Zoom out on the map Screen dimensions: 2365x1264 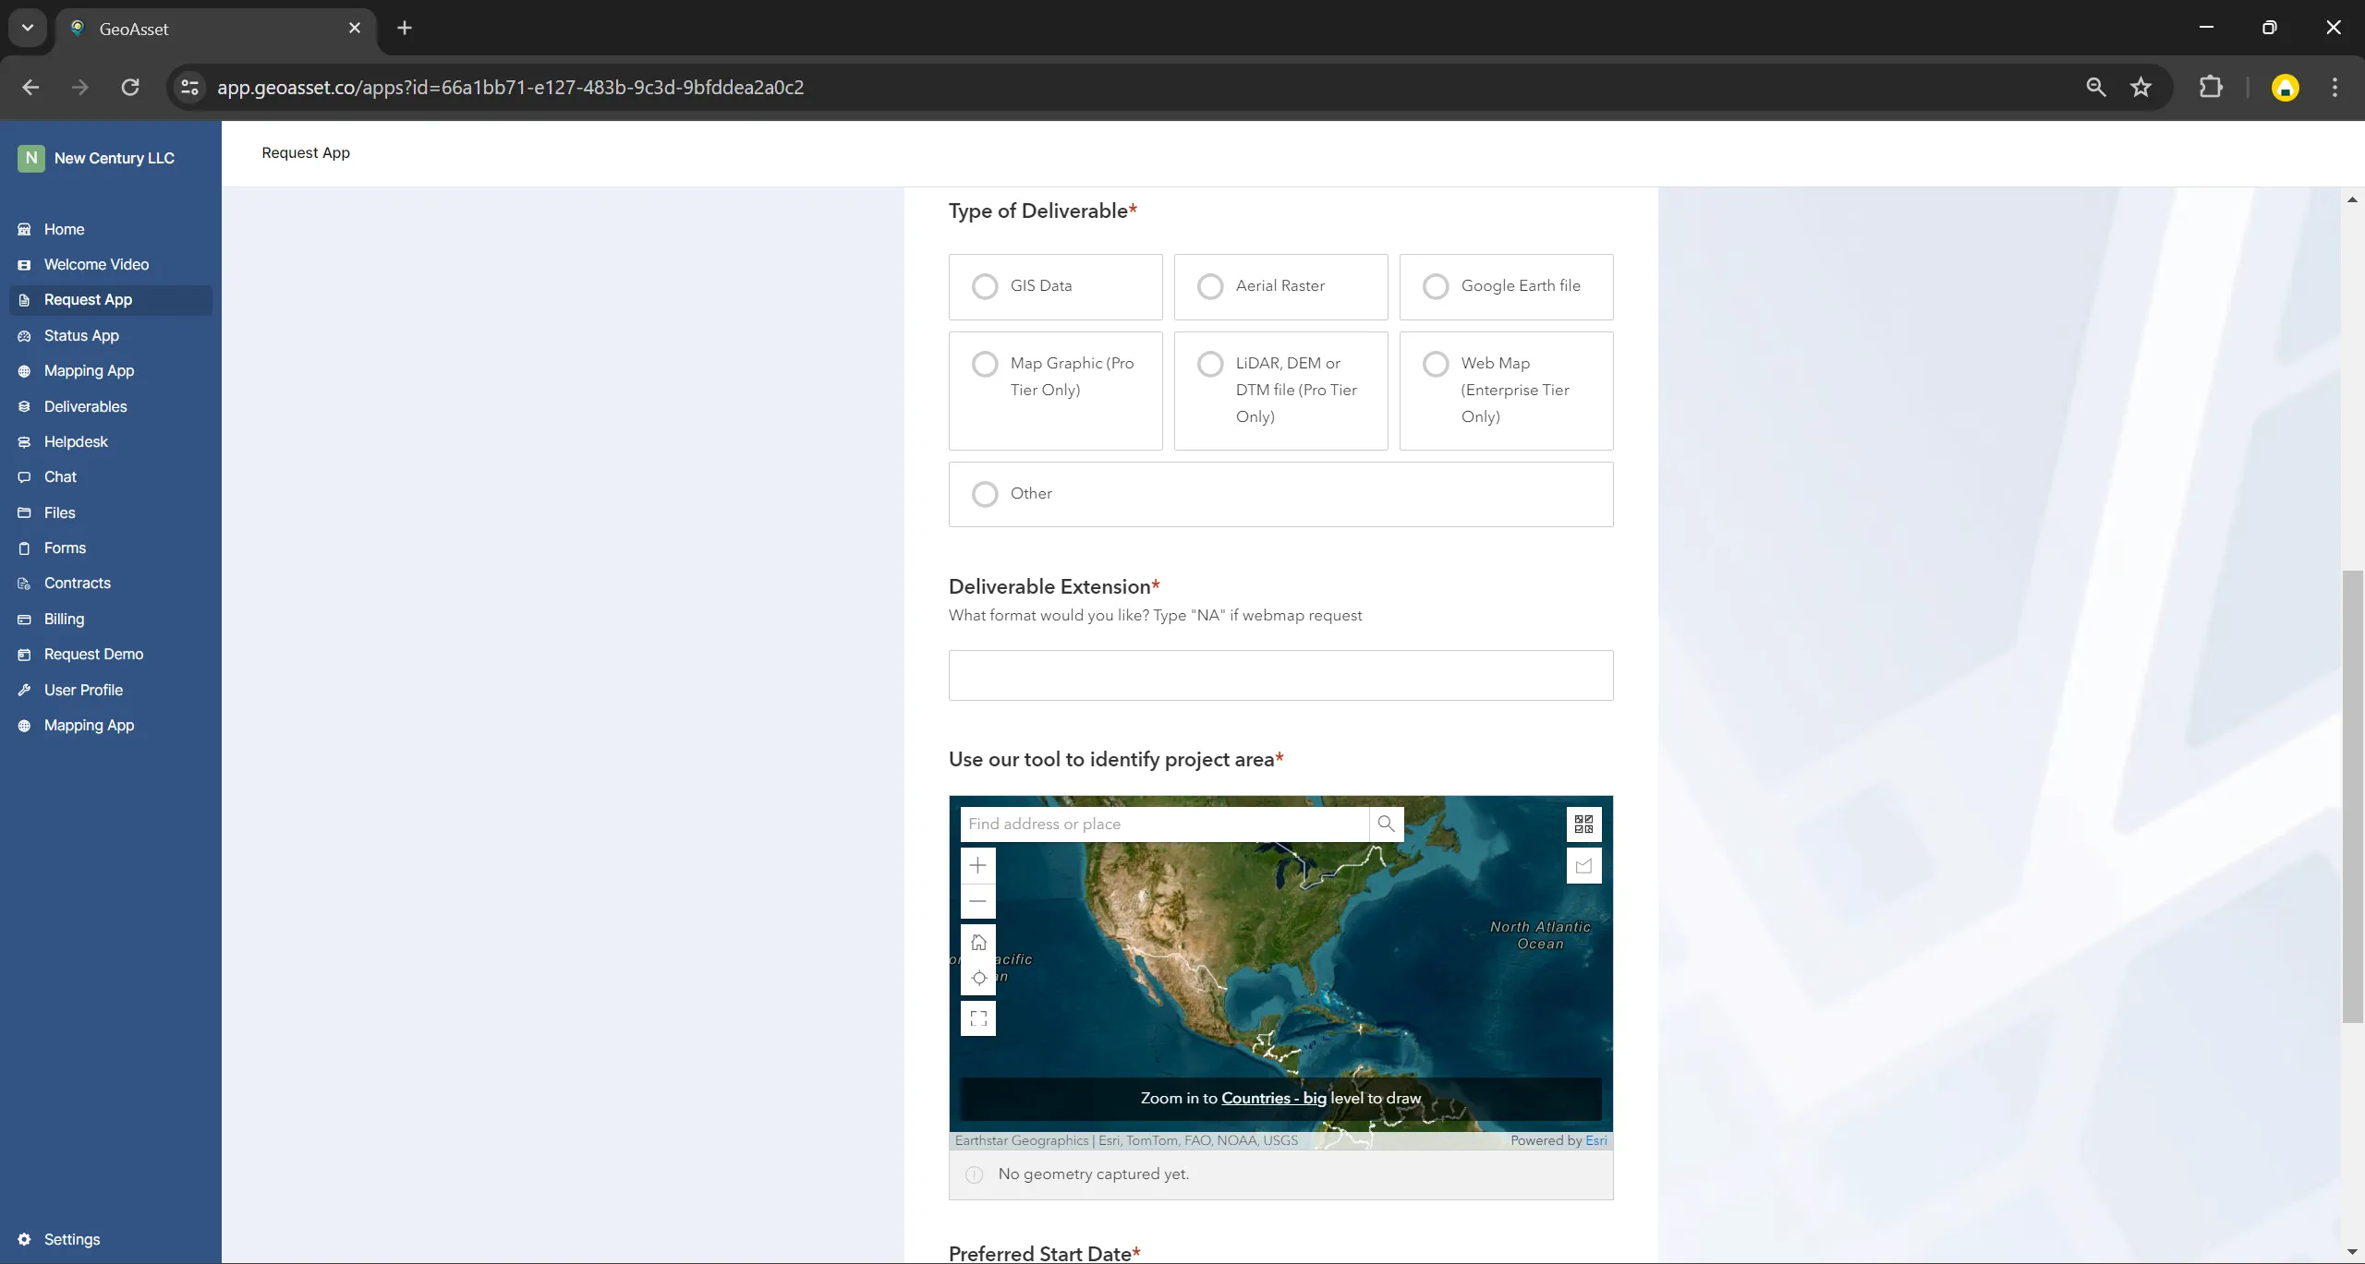point(977,901)
